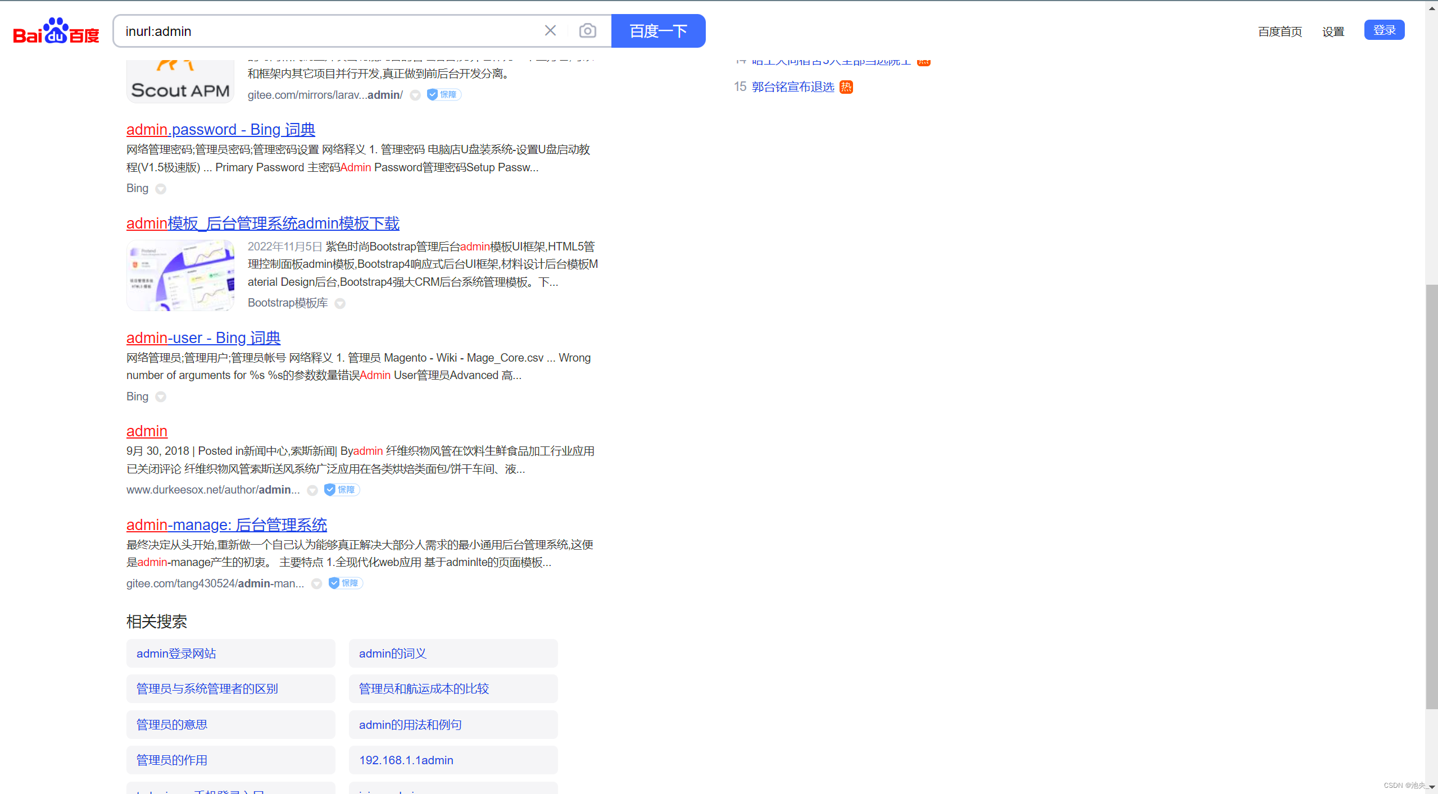Open admin.password - Bing 词典 result

pyautogui.click(x=221, y=129)
